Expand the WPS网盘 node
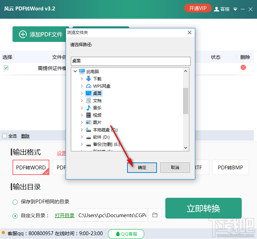The width and height of the screenshot is (257, 239). [x=82, y=86]
